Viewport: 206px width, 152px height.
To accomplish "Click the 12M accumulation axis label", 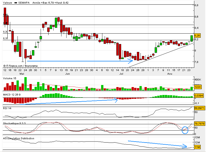I will pyautogui.click(x=197, y=143).
